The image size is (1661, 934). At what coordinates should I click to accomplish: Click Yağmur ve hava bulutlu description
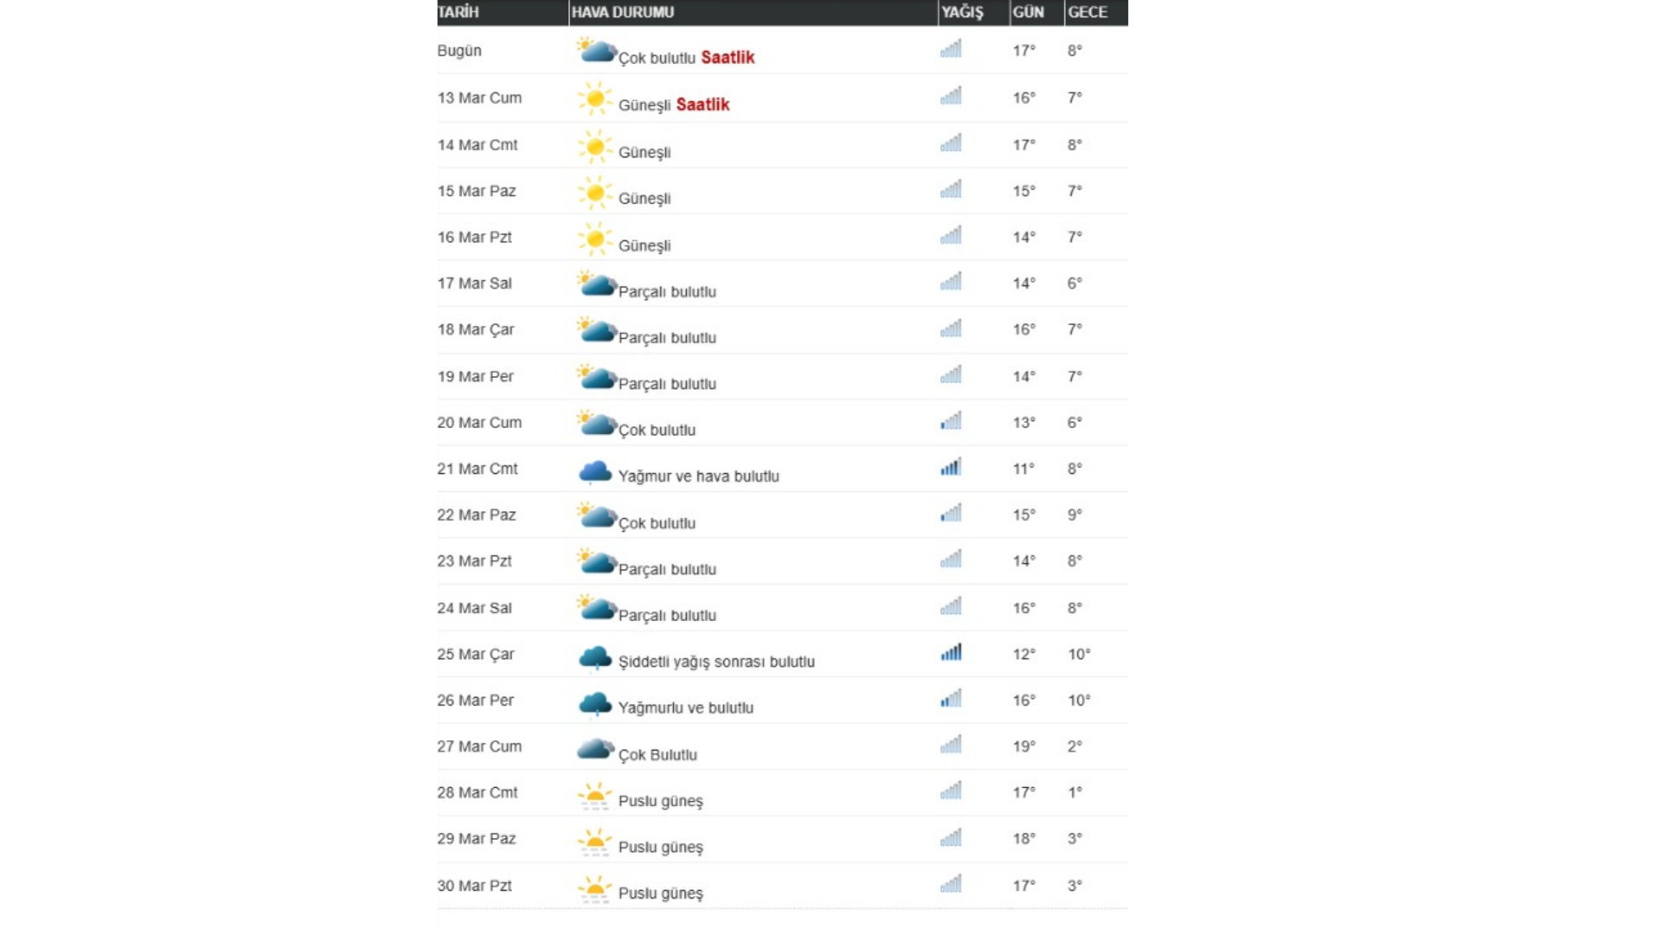pyautogui.click(x=698, y=477)
